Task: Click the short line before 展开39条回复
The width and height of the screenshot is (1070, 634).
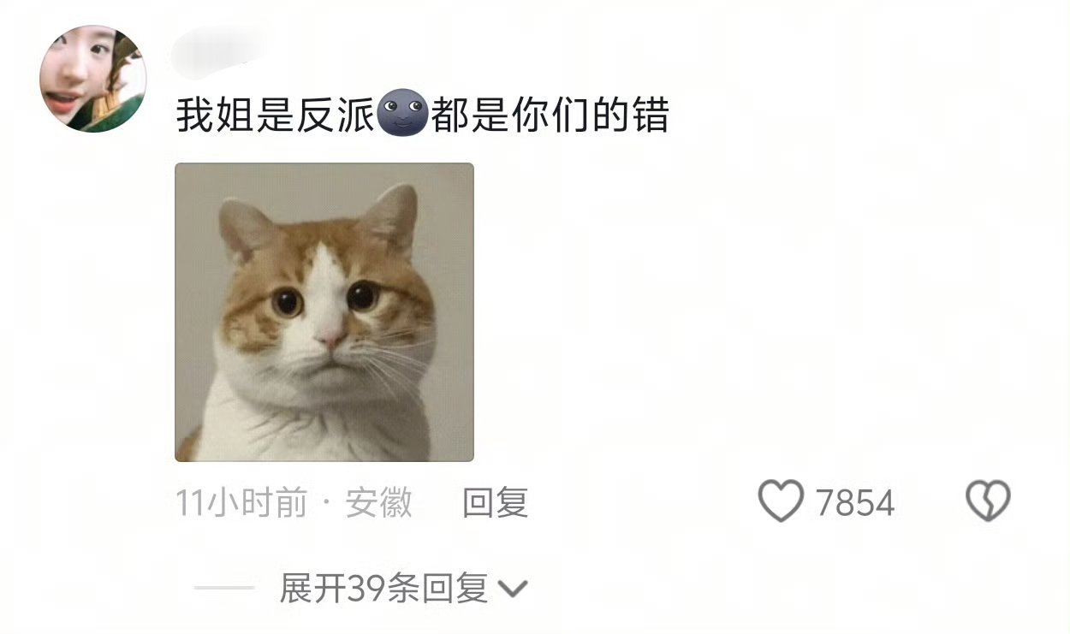Action: [x=224, y=589]
